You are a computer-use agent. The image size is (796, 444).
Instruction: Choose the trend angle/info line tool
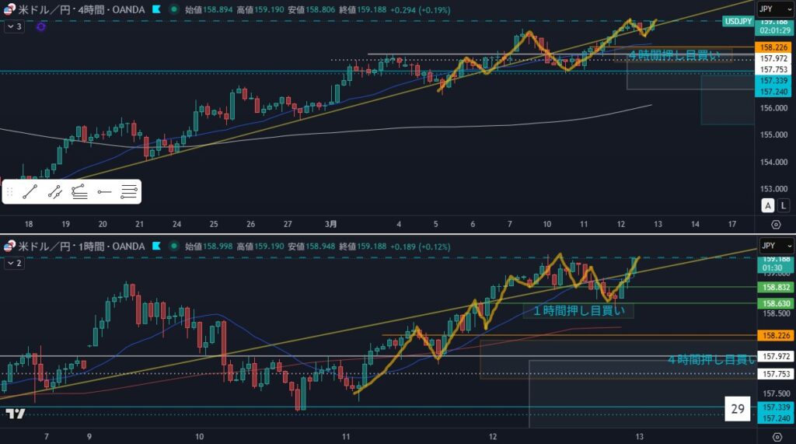[x=79, y=191]
